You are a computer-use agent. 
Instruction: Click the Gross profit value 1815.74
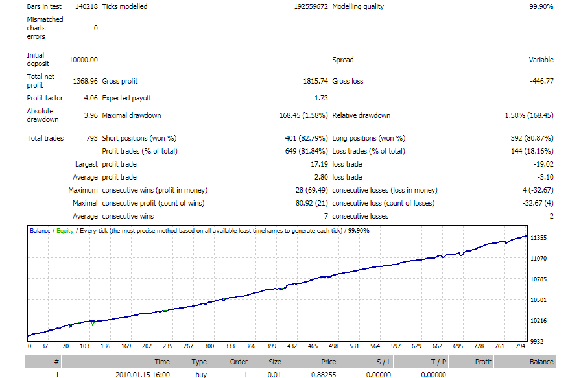click(x=315, y=81)
